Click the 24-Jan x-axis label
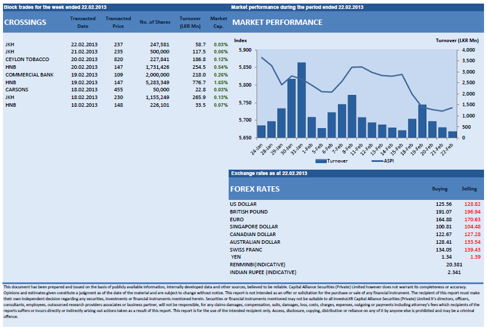Screen dimensions: 487x331 tap(257, 149)
